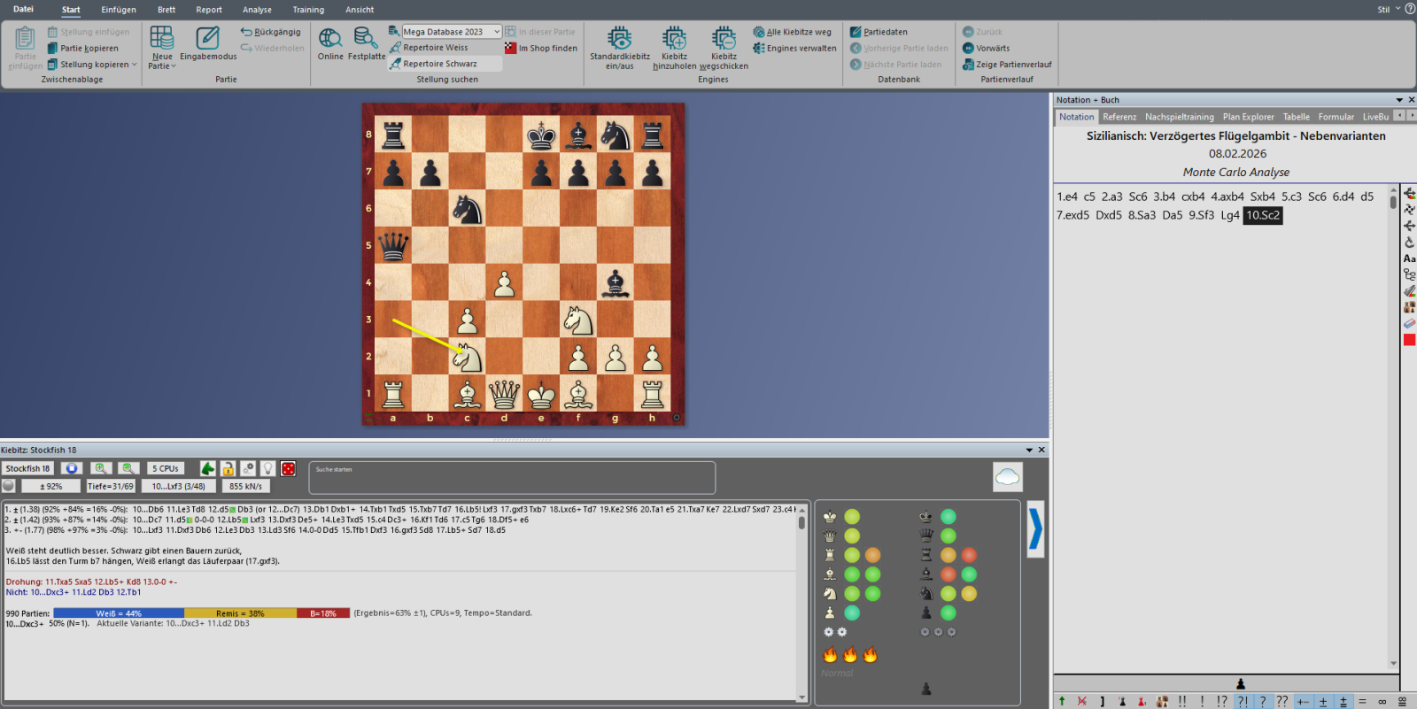
Task: Select move 9.Sf3 in the notation
Action: 1201,215
